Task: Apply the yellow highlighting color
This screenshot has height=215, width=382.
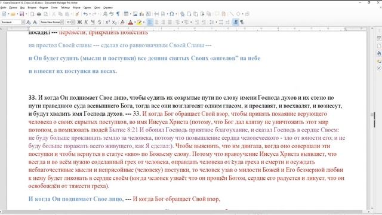Action: click(x=139, y=22)
